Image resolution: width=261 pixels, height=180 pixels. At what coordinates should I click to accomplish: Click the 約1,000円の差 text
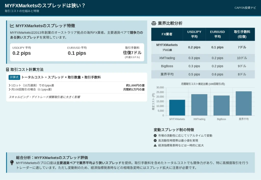click(x=135, y=85)
